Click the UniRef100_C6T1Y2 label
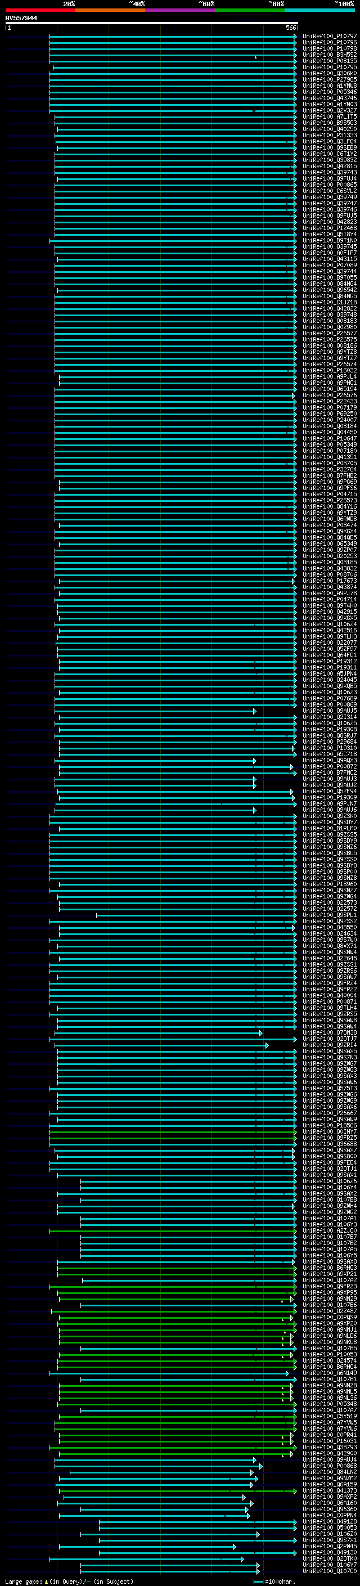The image size is (360, 1586). (330, 154)
